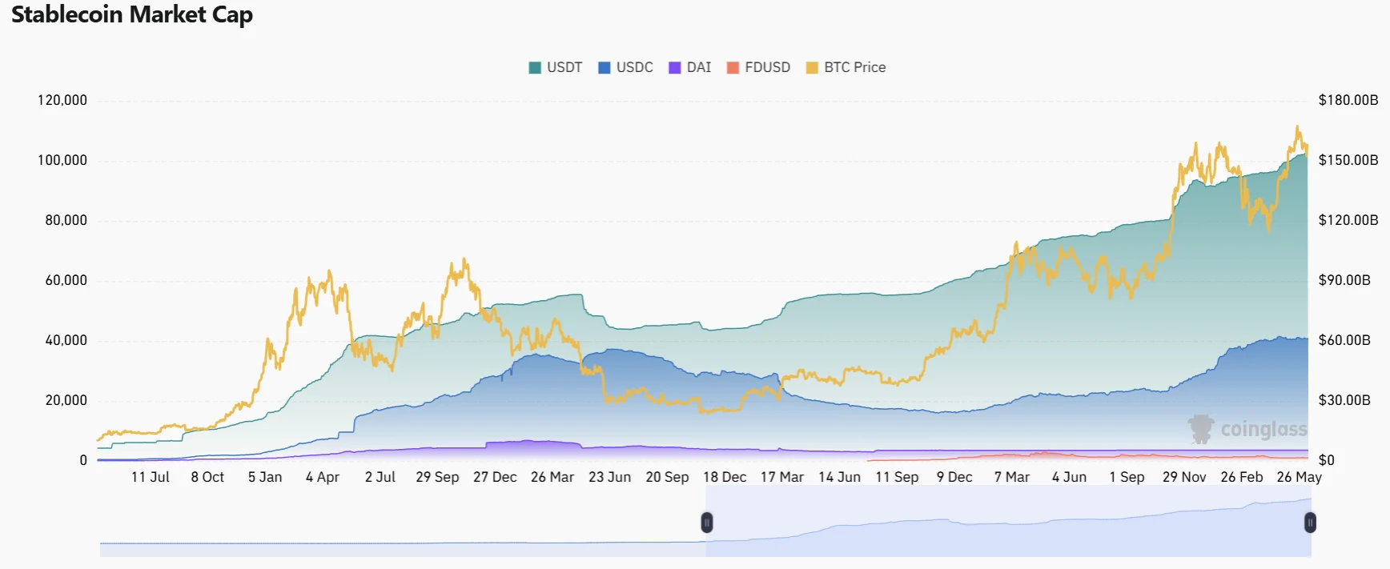Click the 7 Mar date label
The width and height of the screenshot is (1390, 569).
tap(1012, 477)
